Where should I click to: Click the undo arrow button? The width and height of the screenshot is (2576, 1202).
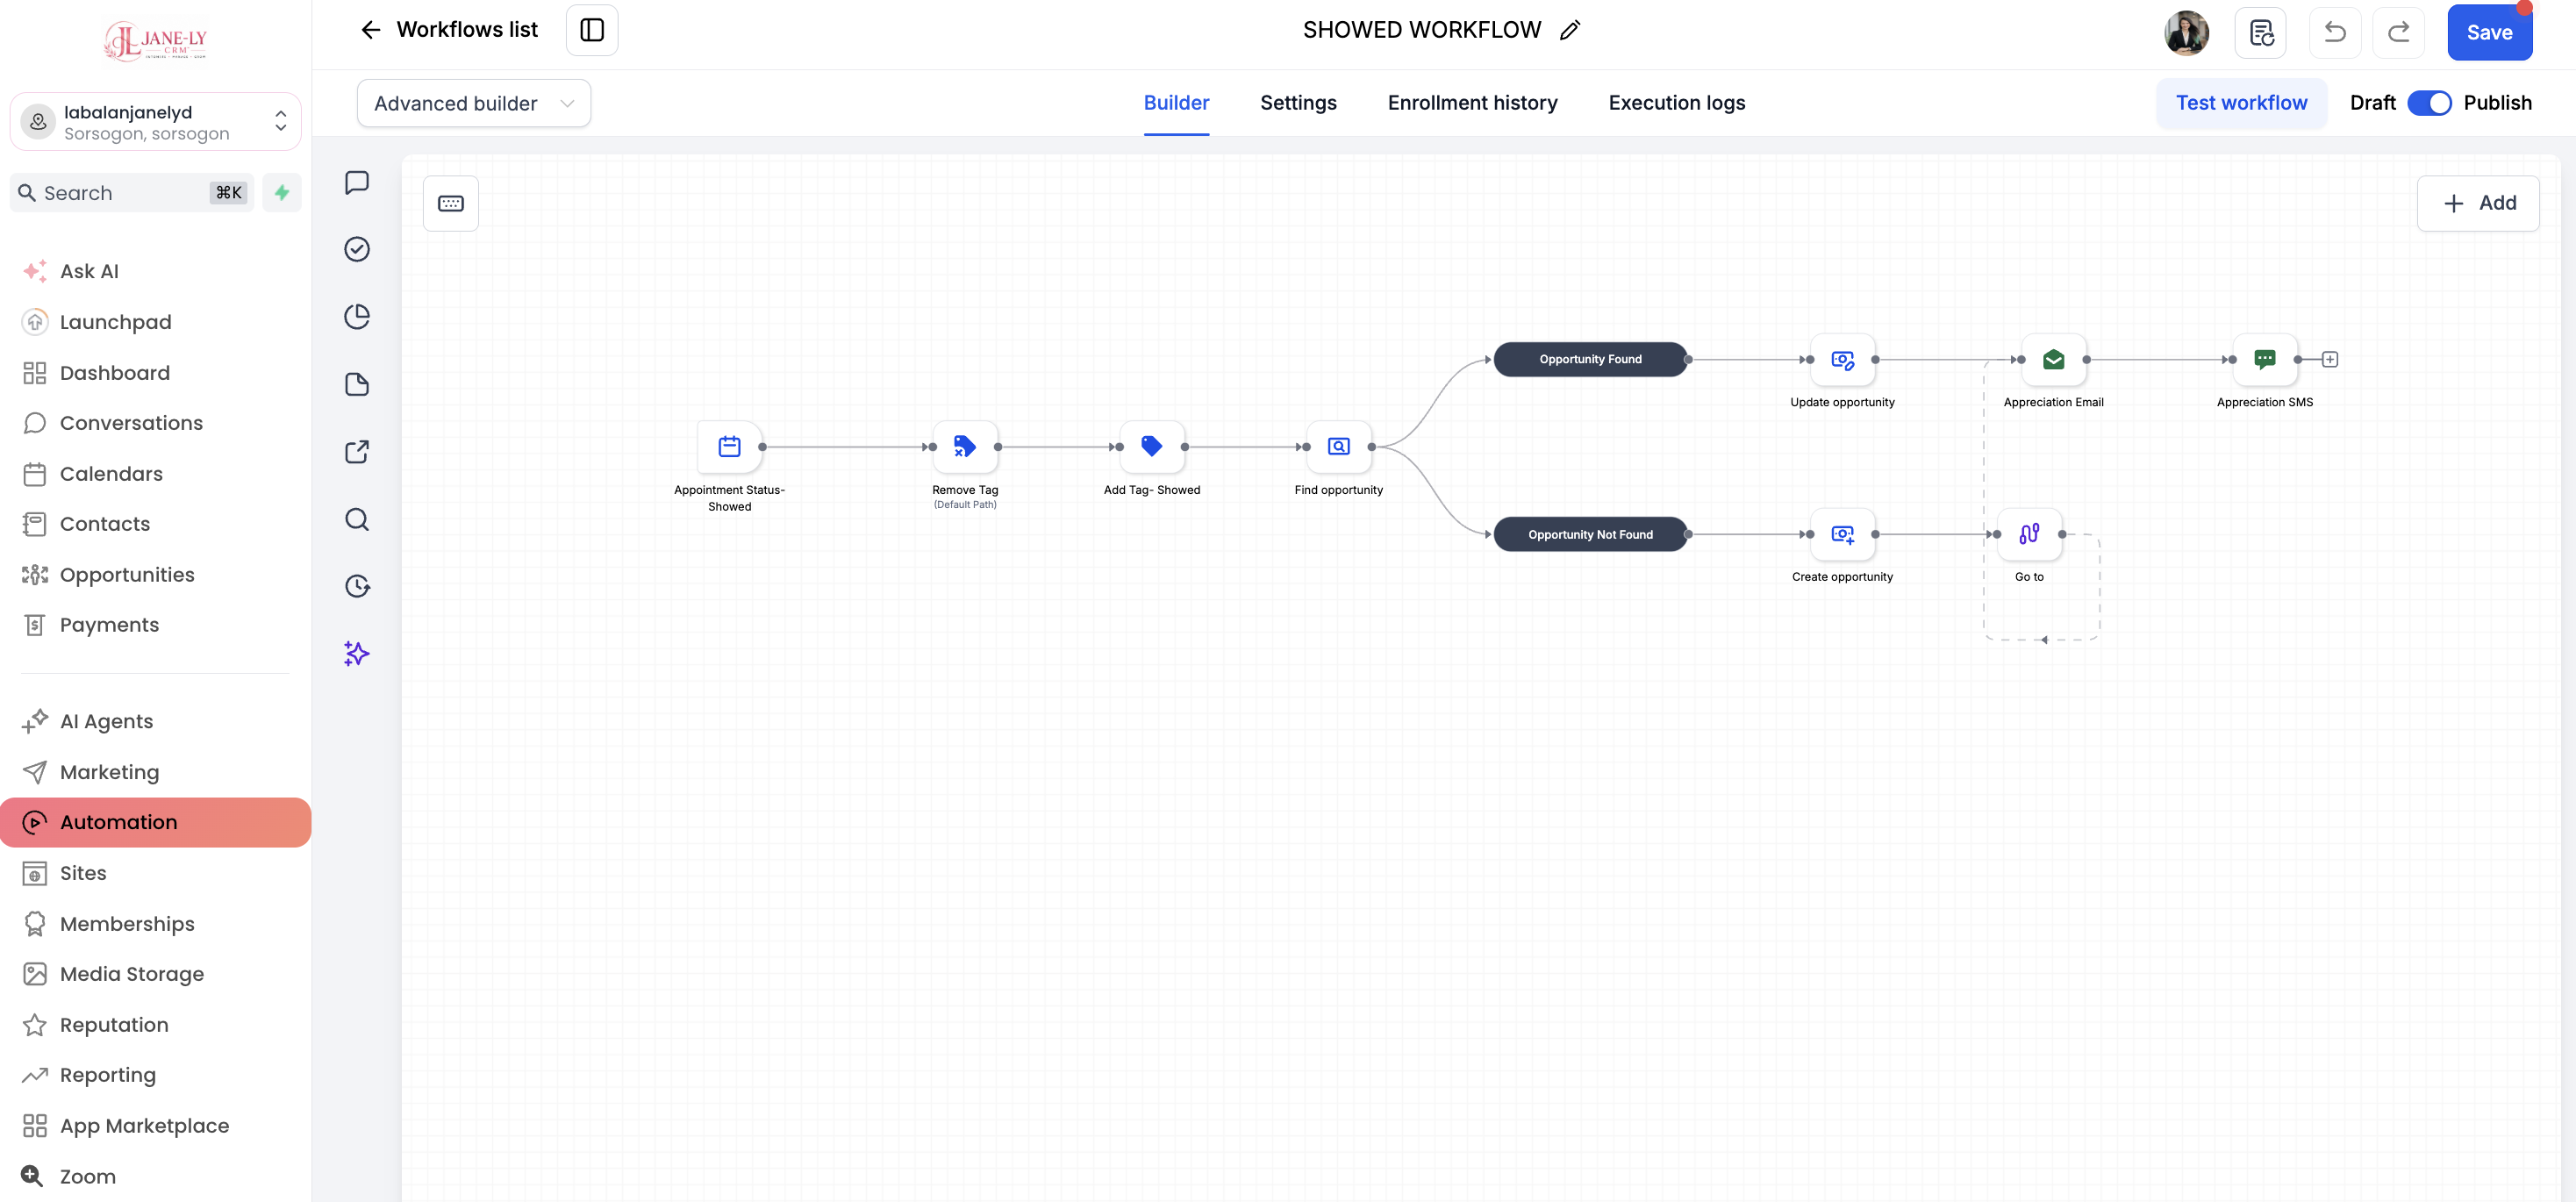click(2334, 33)
